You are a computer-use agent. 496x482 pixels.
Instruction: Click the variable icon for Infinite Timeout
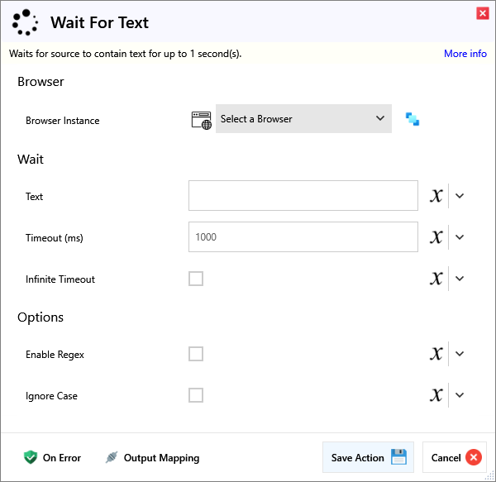(x=436, y=279)
